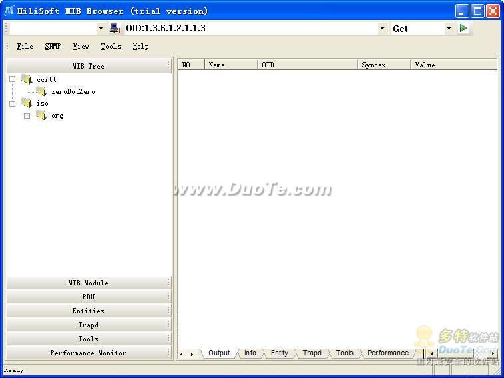Collapse the ccitt tree node
The height and width of the screenshot is (378, 504).
coord(12,79)
